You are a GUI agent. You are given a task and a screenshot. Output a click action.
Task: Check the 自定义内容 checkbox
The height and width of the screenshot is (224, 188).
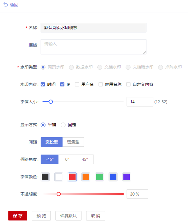click(x=128, y=84)
